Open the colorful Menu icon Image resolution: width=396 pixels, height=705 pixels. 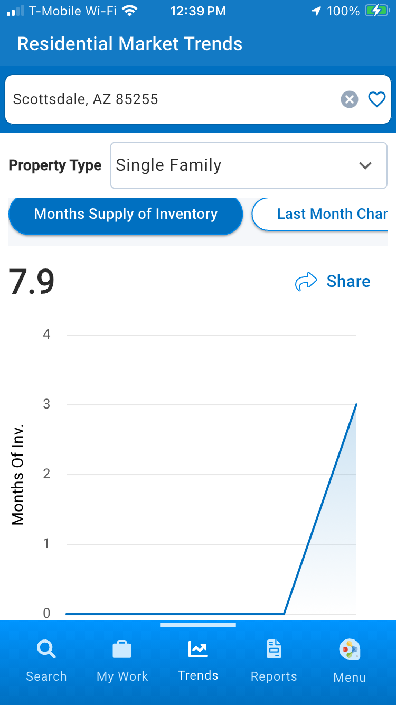tap(349, 649)
